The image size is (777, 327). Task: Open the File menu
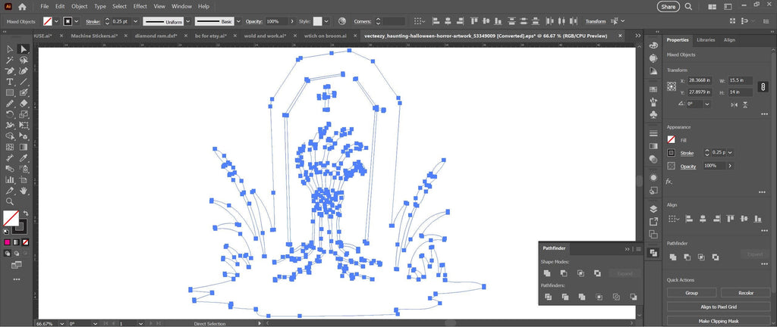(x=45, y=6)
